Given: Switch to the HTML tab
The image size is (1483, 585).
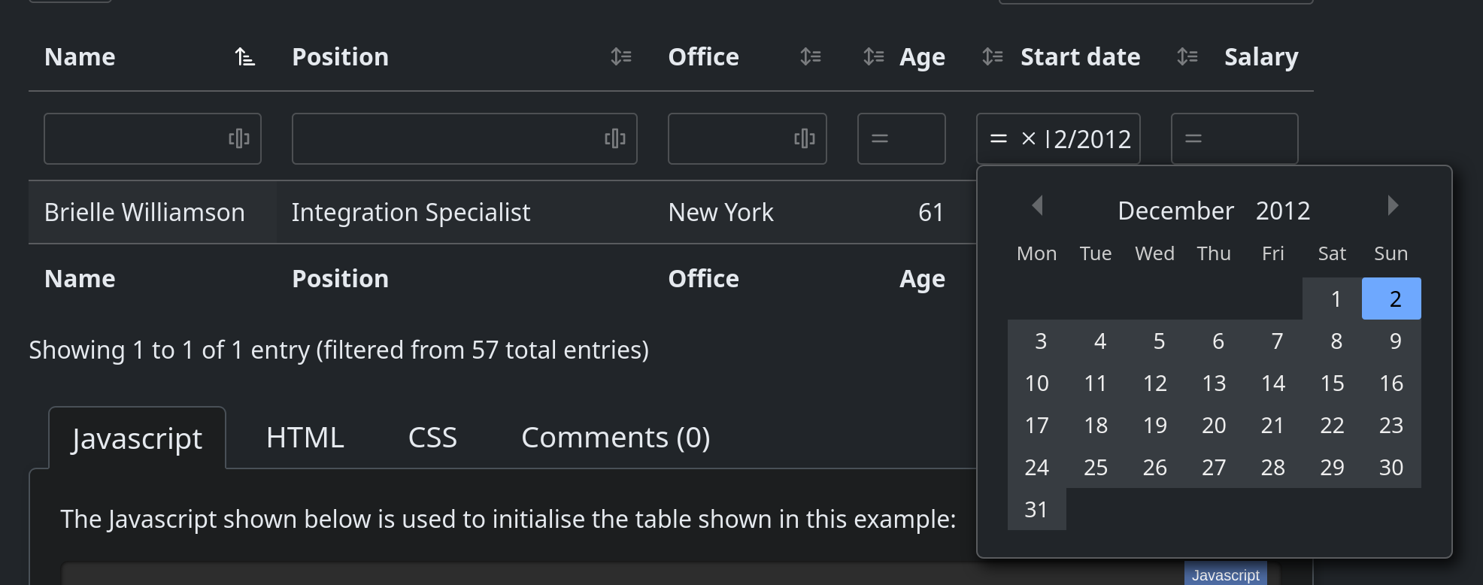Looking at the screenshot, I should 305,438.
